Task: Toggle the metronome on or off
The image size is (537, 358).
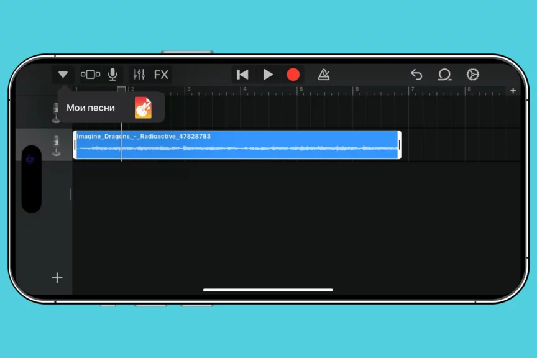Action: 323,75
